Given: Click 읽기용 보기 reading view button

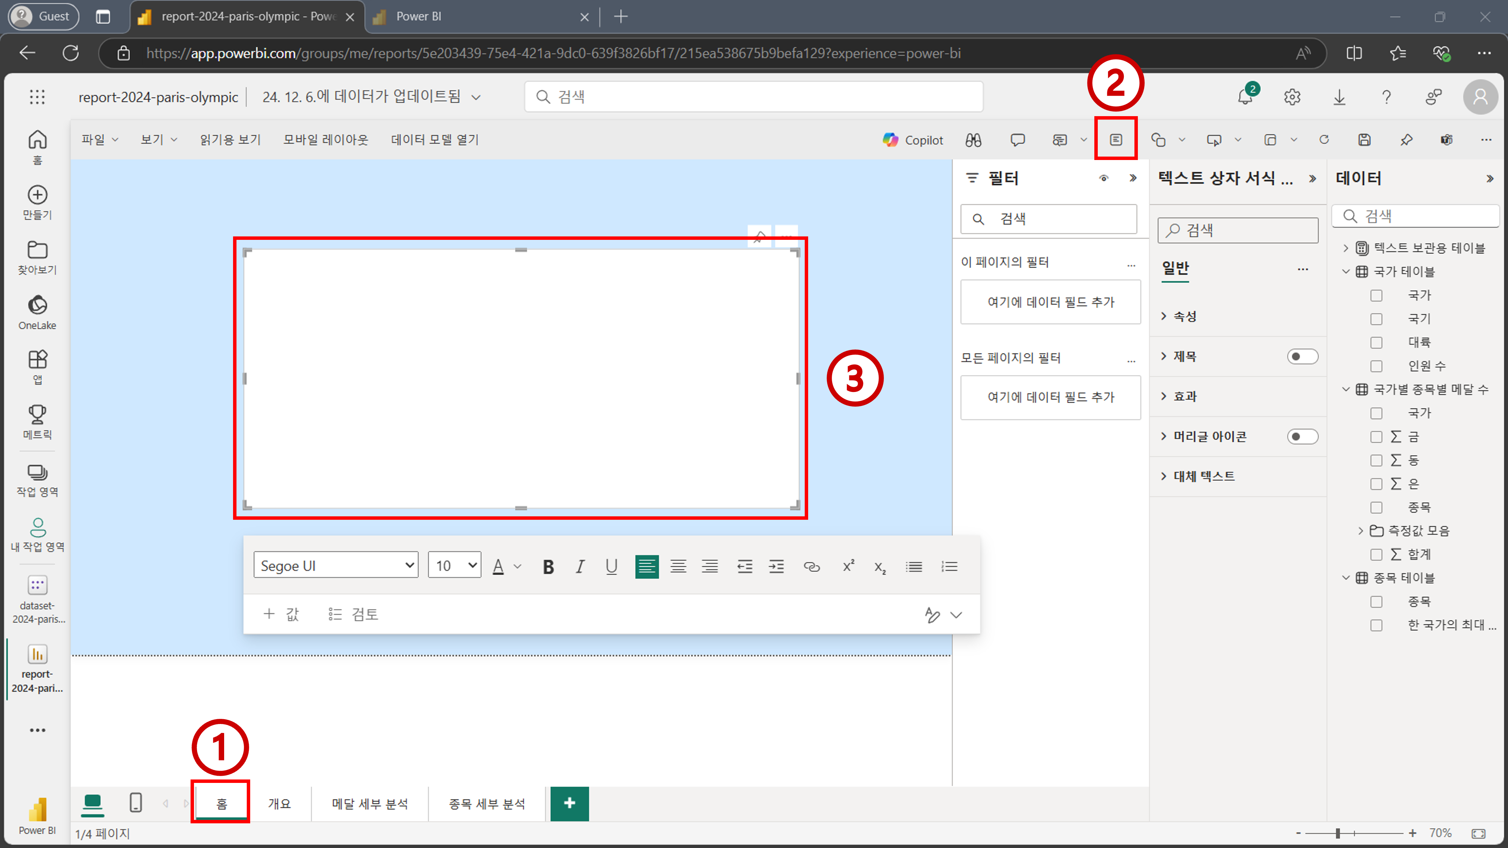Looking at the screenshot, I should 230,139.
